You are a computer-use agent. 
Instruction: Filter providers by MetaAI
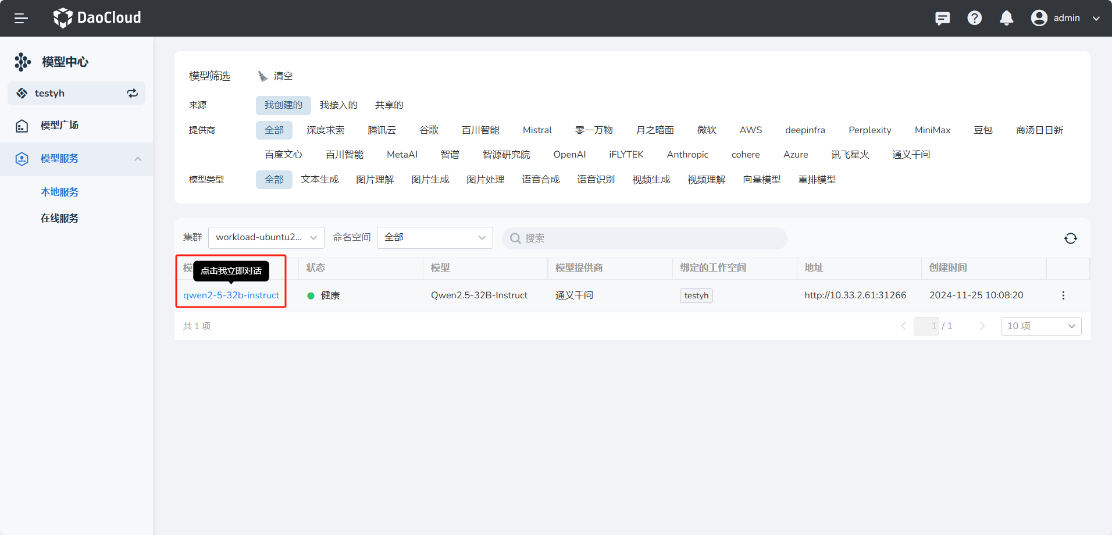click(402, 155)
